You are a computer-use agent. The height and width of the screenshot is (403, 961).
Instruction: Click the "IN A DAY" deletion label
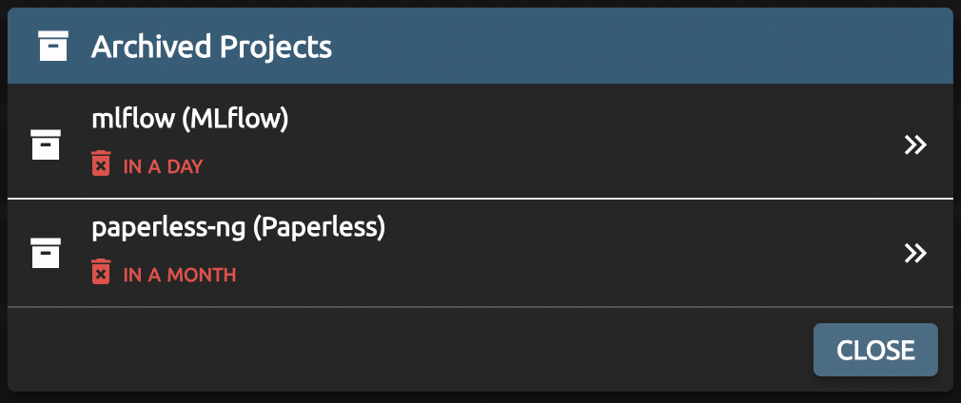point(163,166)
